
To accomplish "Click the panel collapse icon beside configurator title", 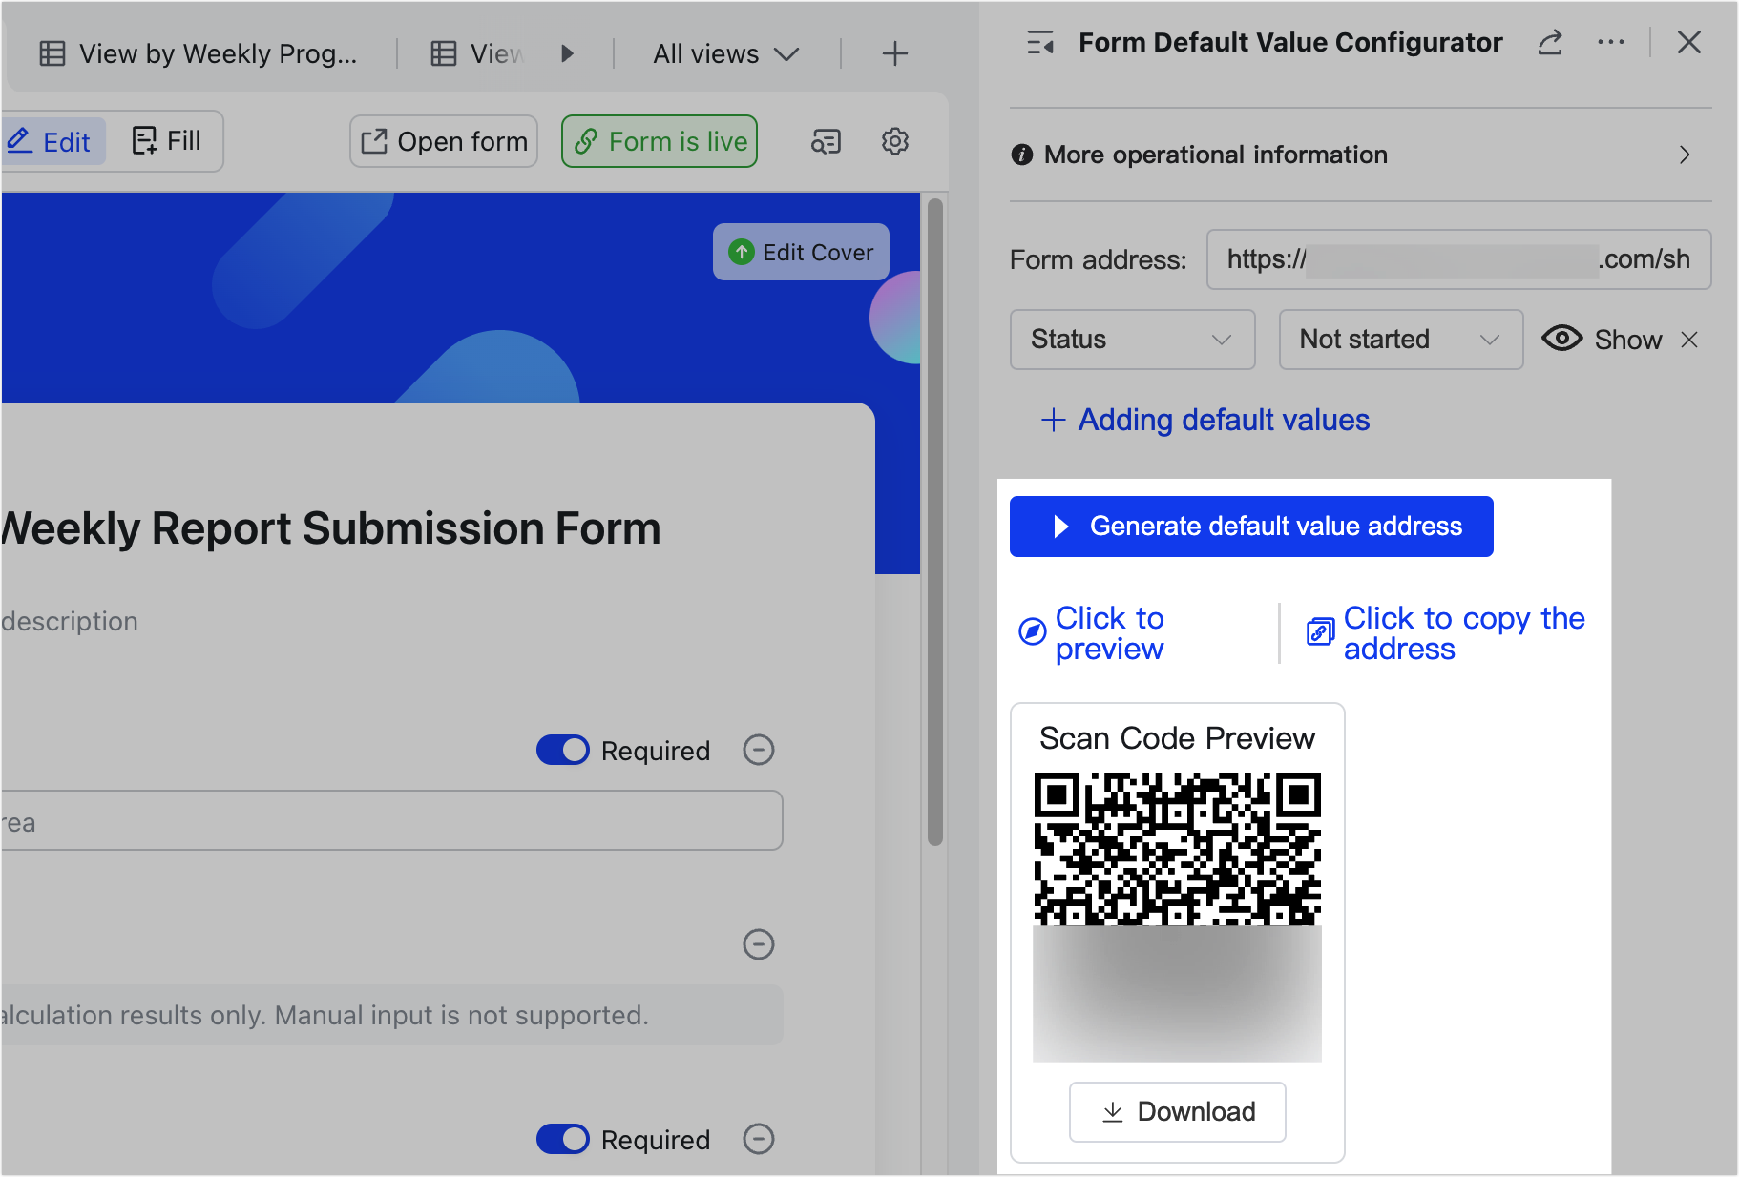I will [x=1039, y=43].
